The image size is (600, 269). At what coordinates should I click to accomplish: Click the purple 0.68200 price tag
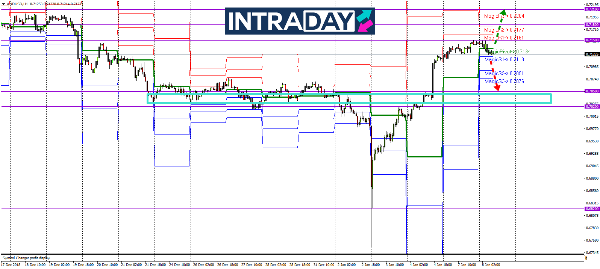pos(592,209)
